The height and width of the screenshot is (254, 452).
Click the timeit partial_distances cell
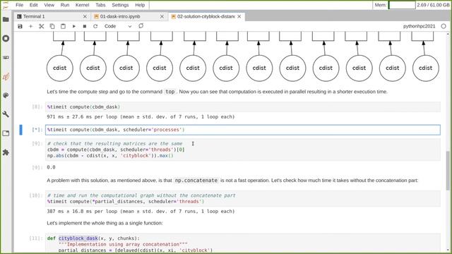click(x=243, y=198)
